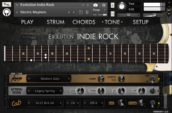Screen dimensions: 172x113
Task: Click the output volume slider
Action: [x=154, y=15]
